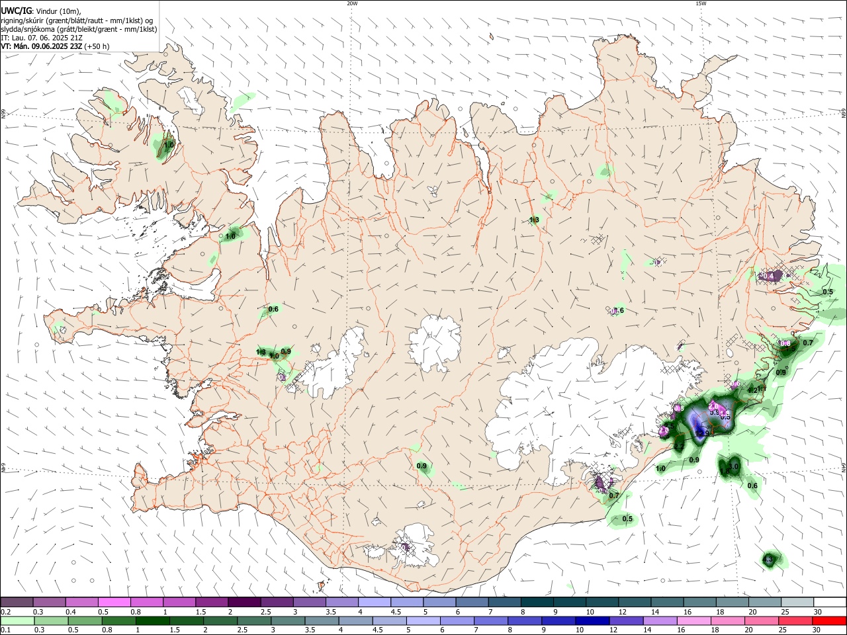This screenshot has height=635, width=847.
Task: Click the "0.4" precipitation value on the map
Action: 768,276
